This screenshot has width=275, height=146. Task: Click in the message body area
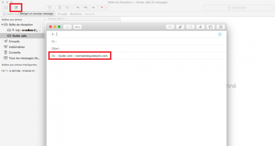pyautogui.click(x=136, y=103)
